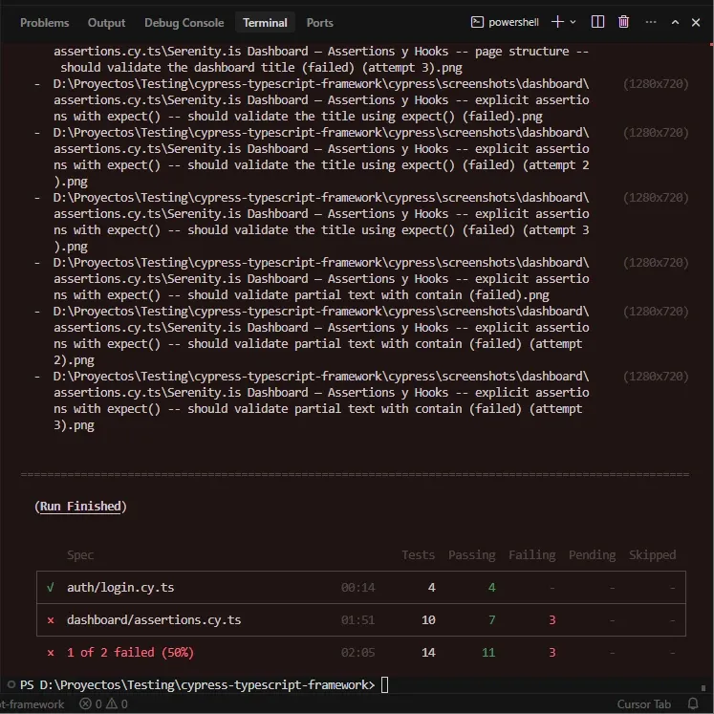Click the circle indicator before the prompt

tap(11, 684)
